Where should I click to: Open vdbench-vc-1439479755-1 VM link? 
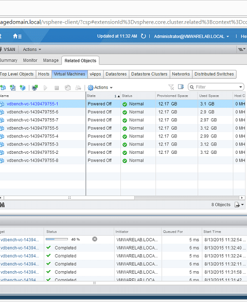[32, 104]
